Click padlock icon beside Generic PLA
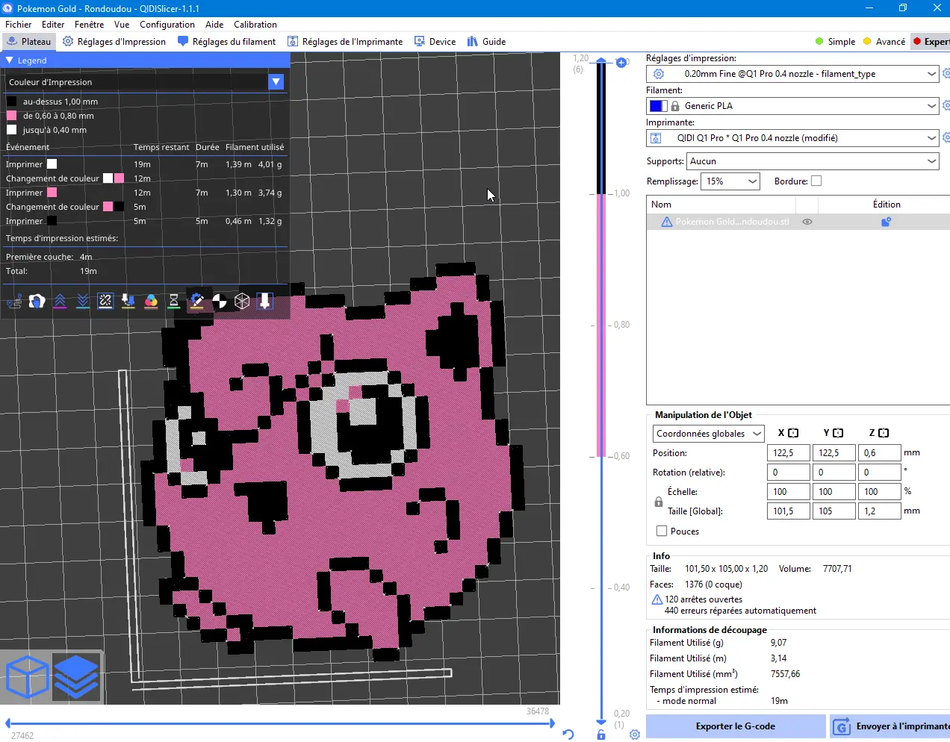 (x=675, y=106)
